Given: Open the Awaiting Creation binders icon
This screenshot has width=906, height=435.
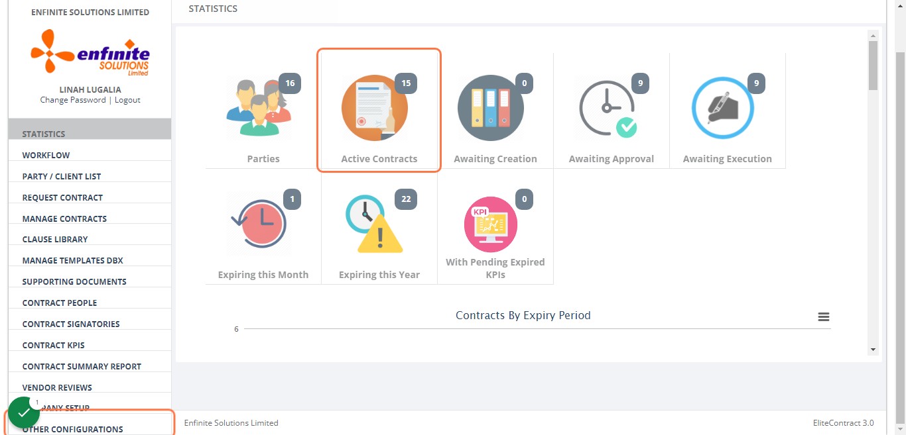Looking at the screenshot, I should tap(491, 108).
